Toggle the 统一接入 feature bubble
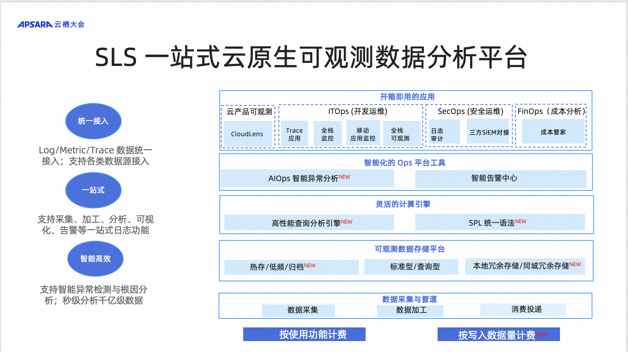Screen dimensions: 628x352 (x=93, y=121)
